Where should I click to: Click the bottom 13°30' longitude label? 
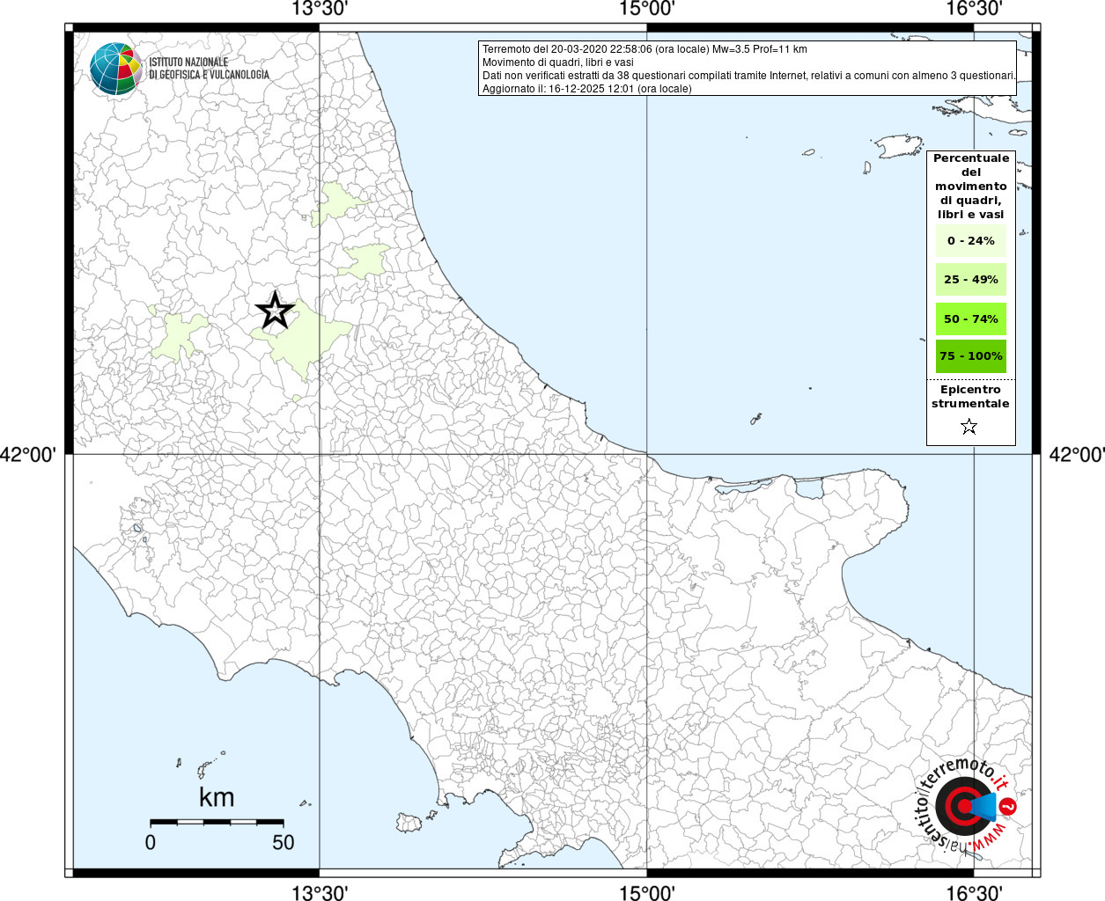coord(319,892)
